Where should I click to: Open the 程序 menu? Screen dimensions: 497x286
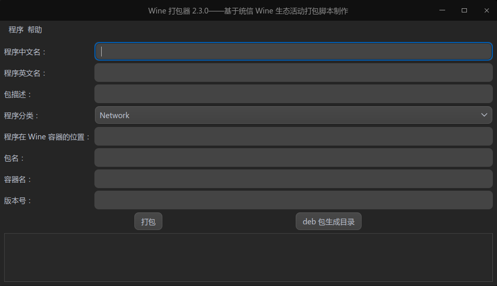tap(16, 30)
